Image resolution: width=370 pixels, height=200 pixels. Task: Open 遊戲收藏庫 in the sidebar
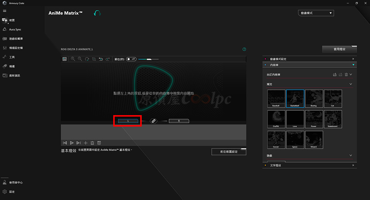pos(16,39)
